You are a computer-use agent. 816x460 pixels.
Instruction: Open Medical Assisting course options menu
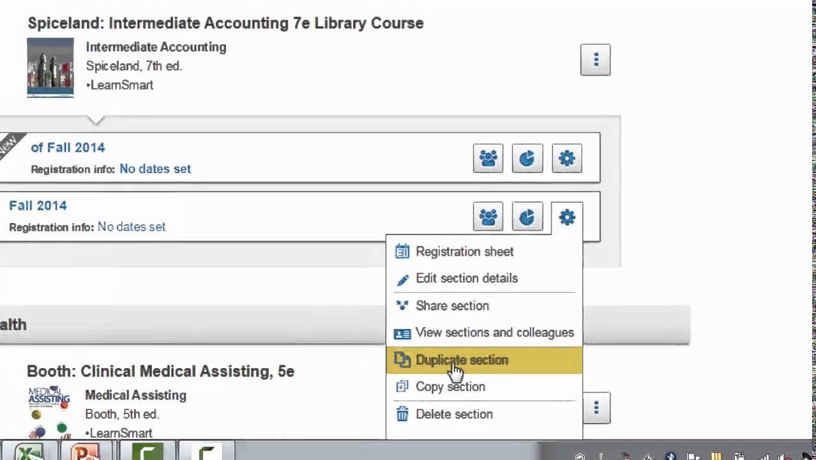(595, 408)
